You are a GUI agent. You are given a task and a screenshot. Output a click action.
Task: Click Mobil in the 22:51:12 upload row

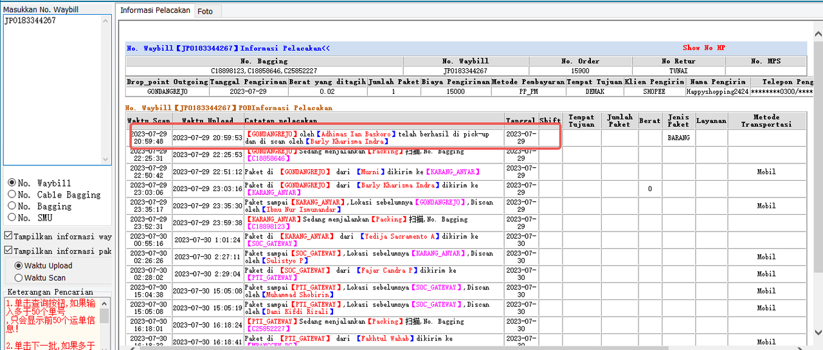pyautogui.click(x=766, y=172)
